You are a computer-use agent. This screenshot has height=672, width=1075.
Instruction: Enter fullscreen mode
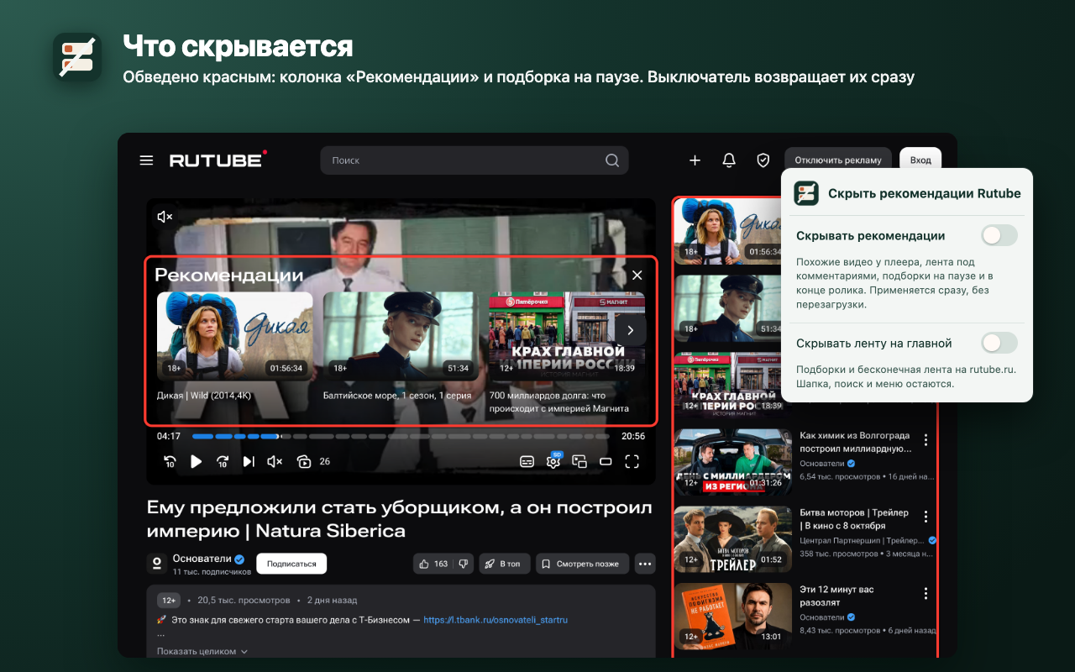632,461
